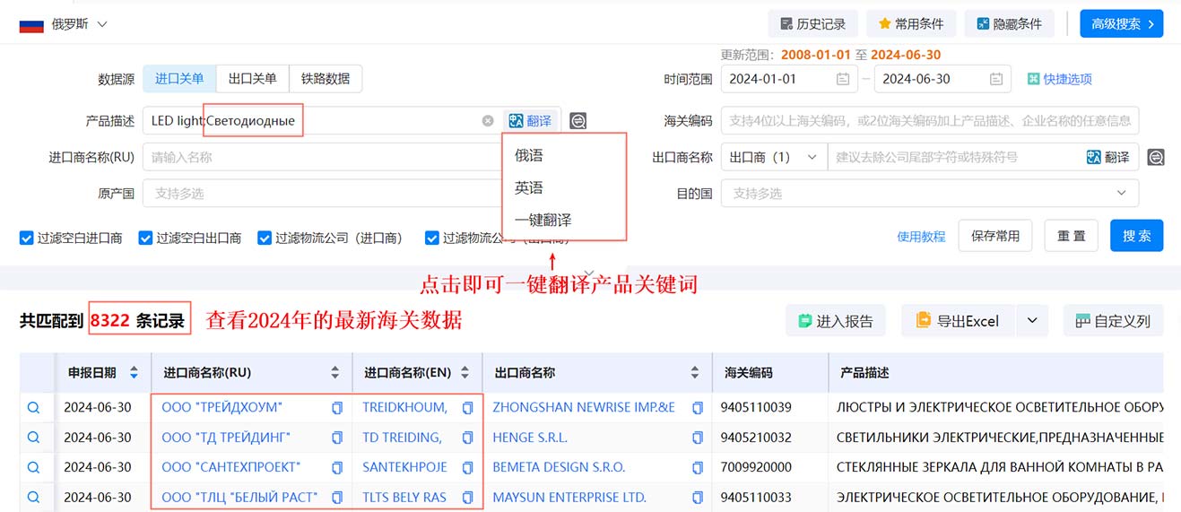Image resolution: width=1181 pixels, height=512 pixels.
Task: Toggle 过滤物流公司（进口商）checkbox
Action: [x=265, y=239]
